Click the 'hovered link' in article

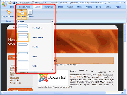tap(76, 77)
